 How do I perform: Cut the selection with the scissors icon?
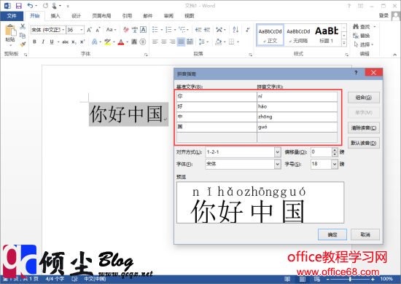pyautogui.click(x=23, y=26)
